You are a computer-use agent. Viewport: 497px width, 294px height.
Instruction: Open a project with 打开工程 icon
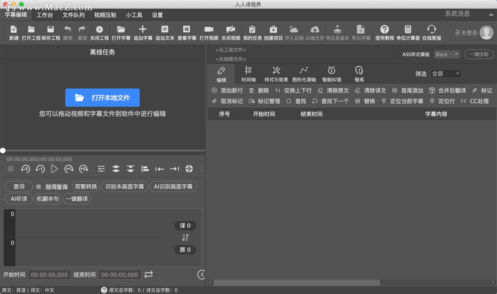[31, 29]
